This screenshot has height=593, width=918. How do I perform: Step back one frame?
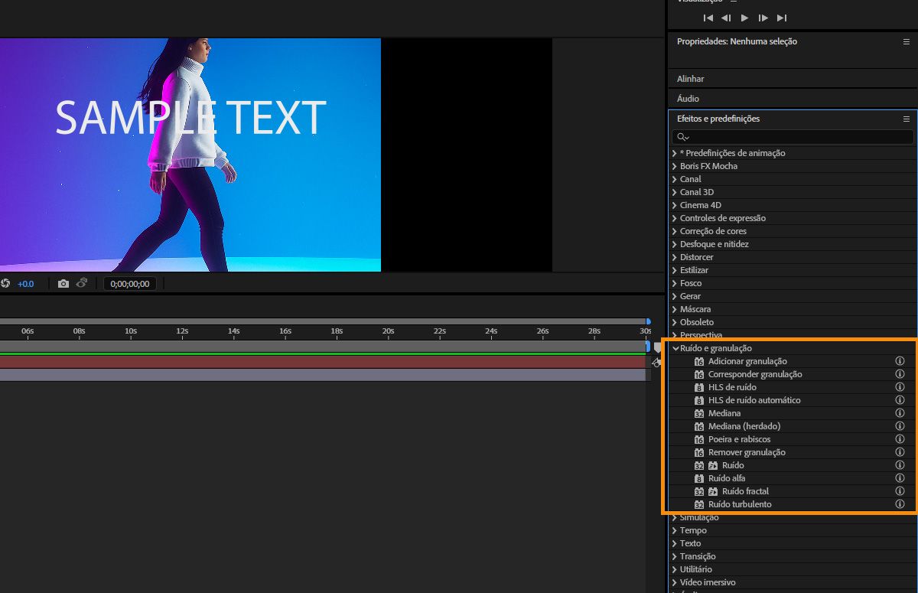726,18
